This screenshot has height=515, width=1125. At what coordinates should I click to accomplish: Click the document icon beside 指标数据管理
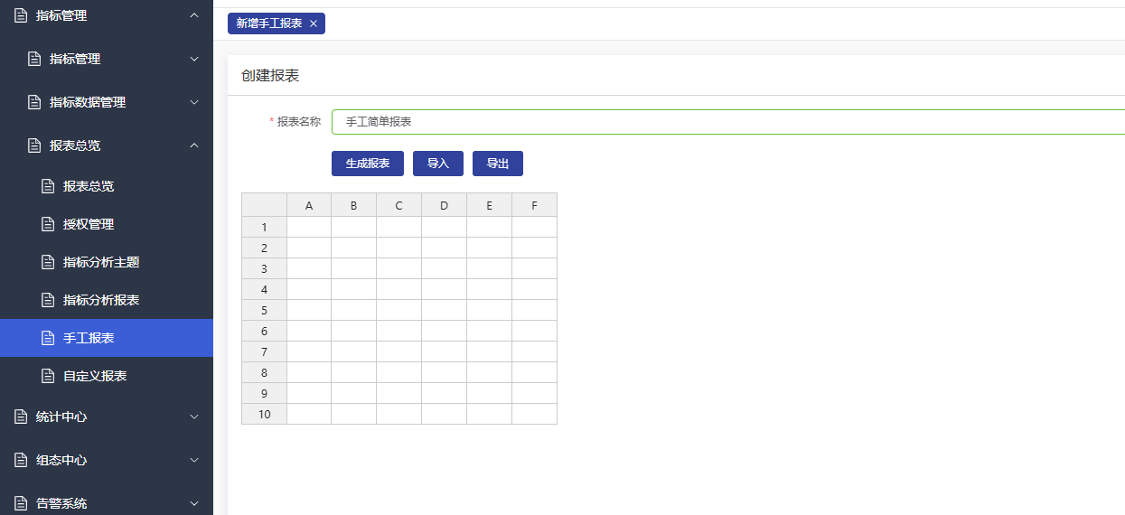click(x=34, y=102)
